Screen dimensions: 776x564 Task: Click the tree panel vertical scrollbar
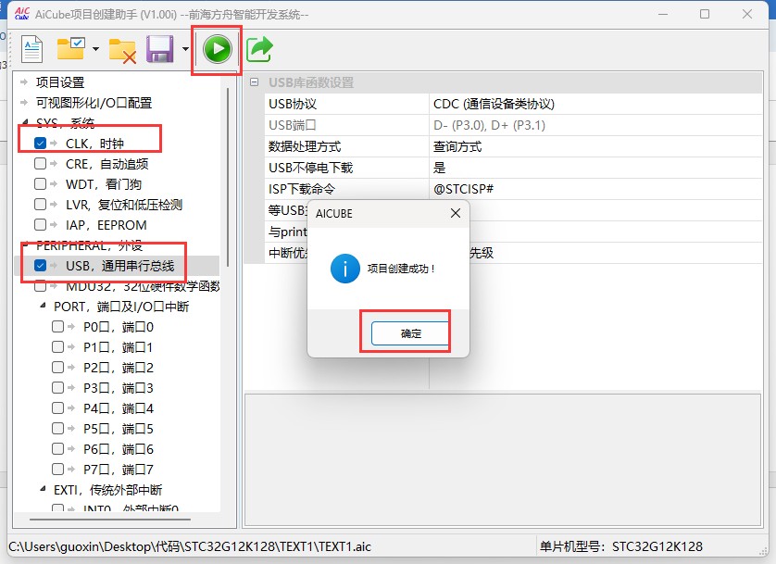point(228,177)
